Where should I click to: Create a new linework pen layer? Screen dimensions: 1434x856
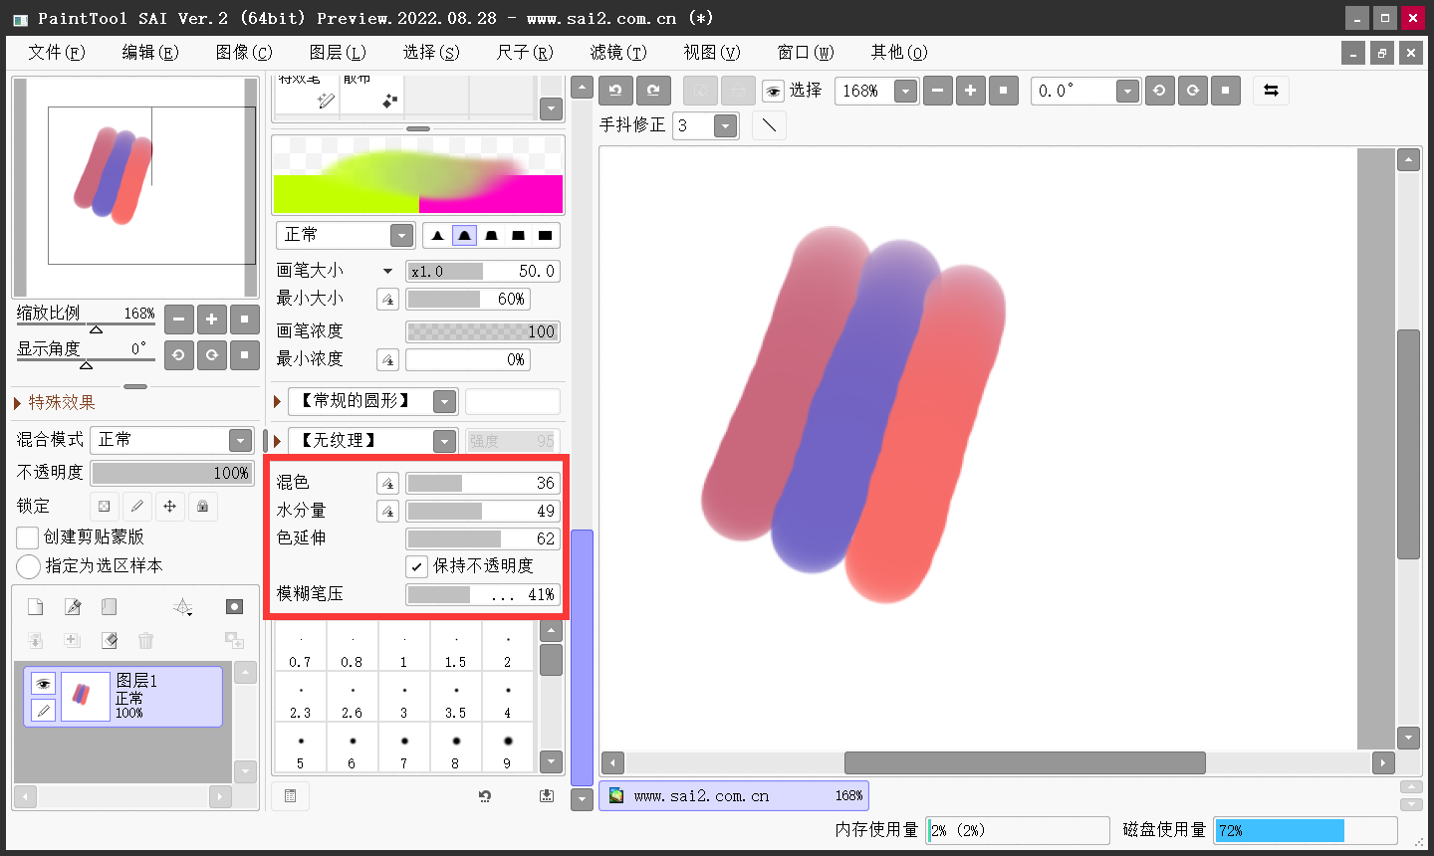[x=73, y=607]
